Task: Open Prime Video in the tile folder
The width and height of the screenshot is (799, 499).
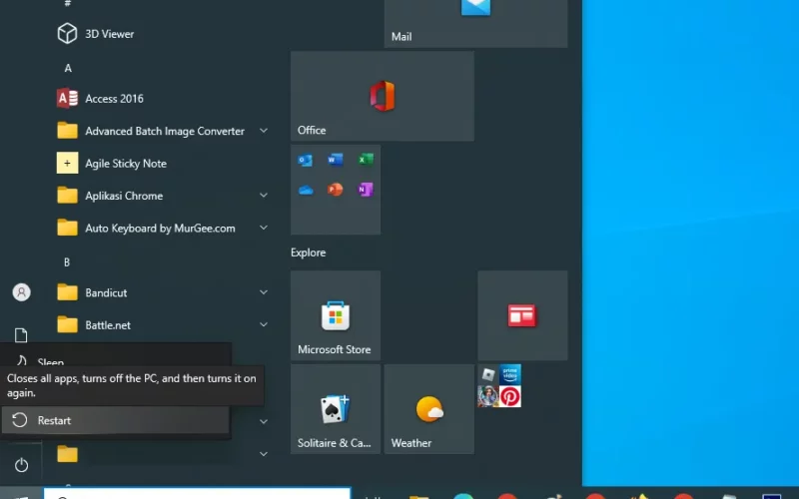Action: [x=510, y=374]
